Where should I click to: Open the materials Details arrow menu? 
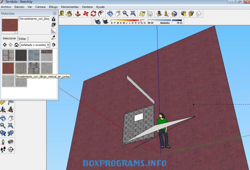pyautogui.click(x=54, y=45)
